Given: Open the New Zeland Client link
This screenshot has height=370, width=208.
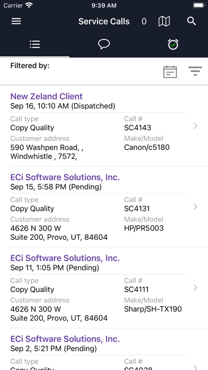Looking at the screenshot, I should coord(46,96).
